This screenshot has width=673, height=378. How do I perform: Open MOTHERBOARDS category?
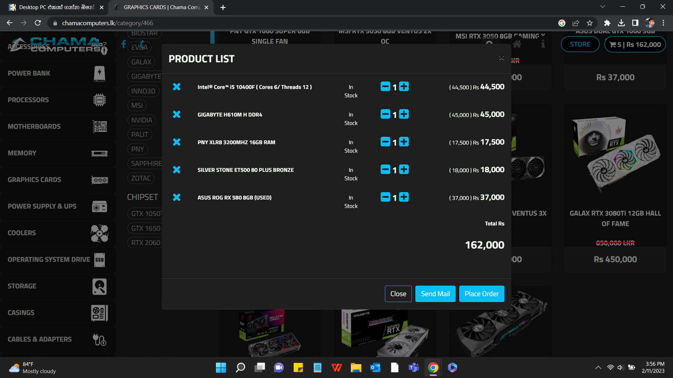[58, 127]
